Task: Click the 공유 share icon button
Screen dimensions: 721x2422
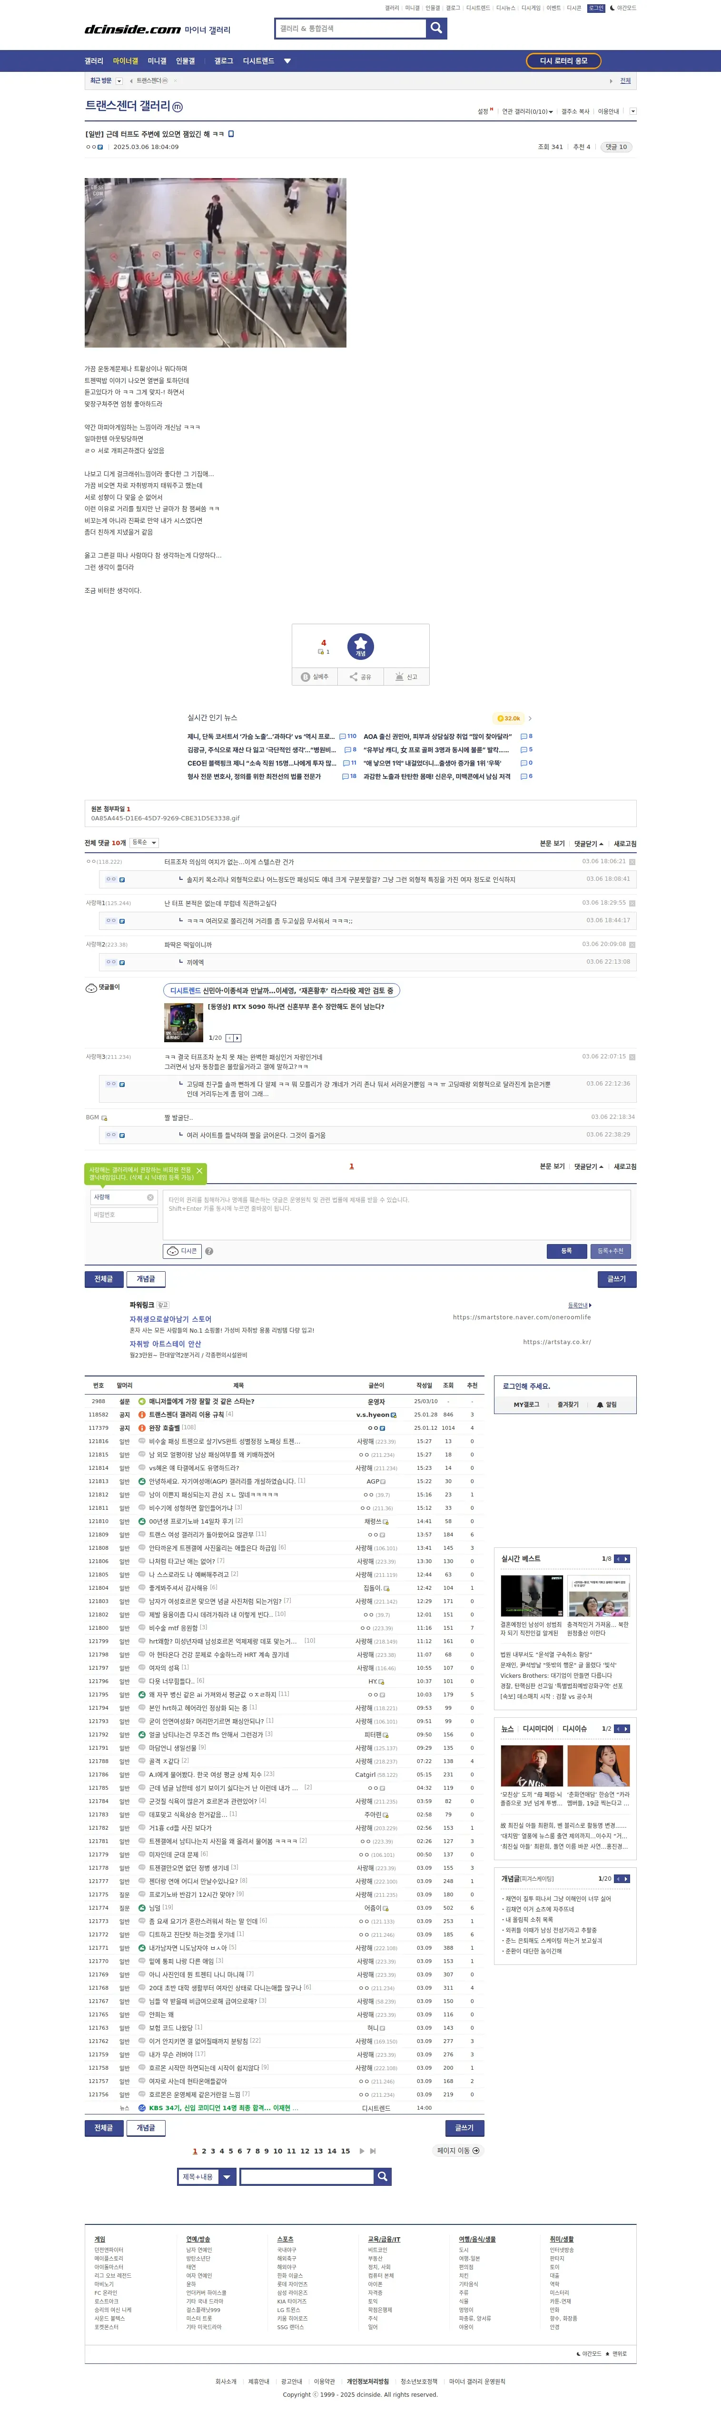Action: click(360, 677)
